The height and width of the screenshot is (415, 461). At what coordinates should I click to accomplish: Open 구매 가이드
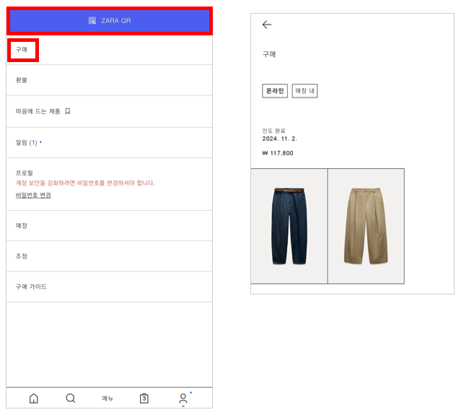110,287
